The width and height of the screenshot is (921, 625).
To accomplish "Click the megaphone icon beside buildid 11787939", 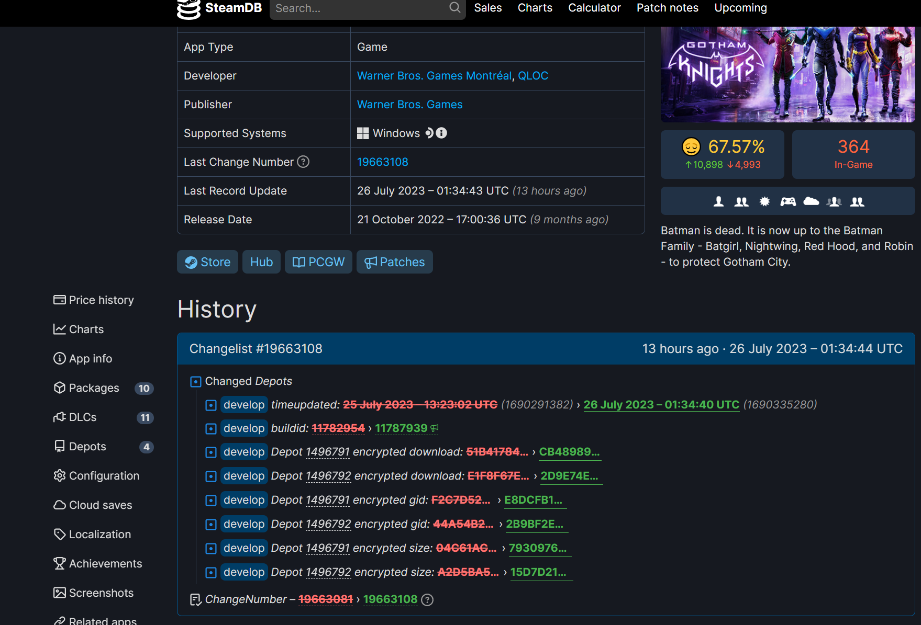I will 434,428.
